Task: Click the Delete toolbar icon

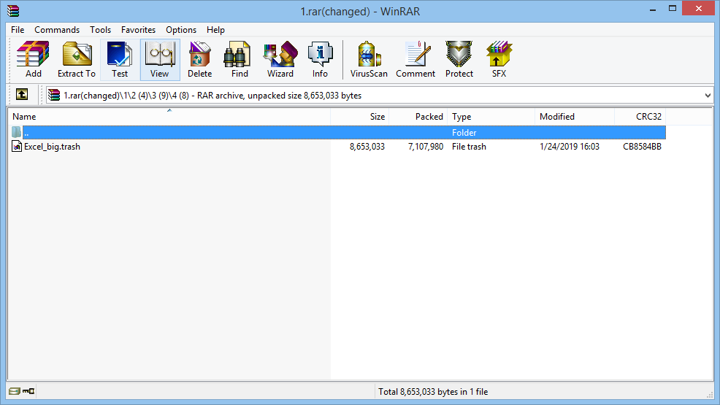Action: pos(200,60)
